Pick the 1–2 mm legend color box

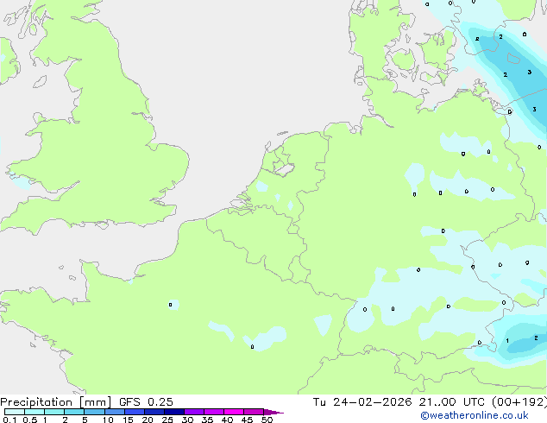[x=54, y=412]
